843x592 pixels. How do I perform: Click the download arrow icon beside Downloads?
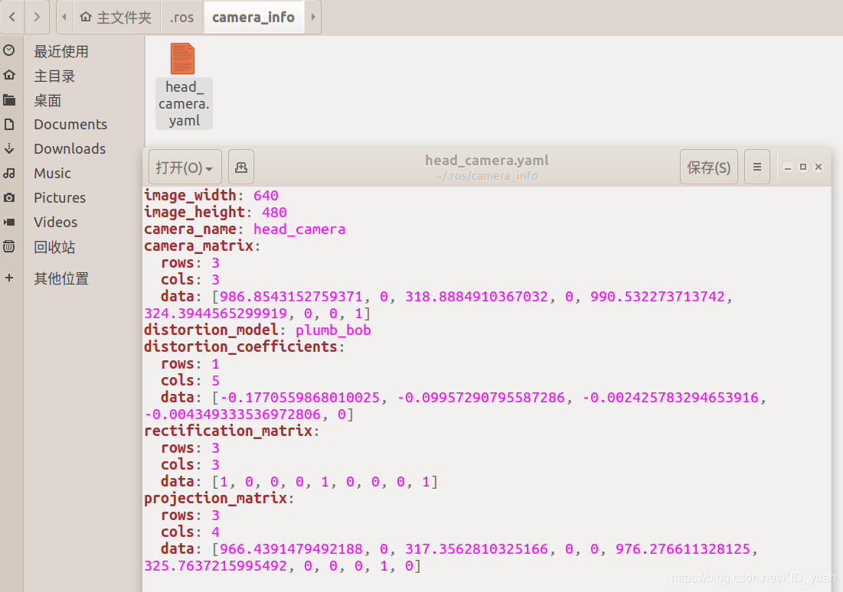pyautogui.click(x=9, y=149)
